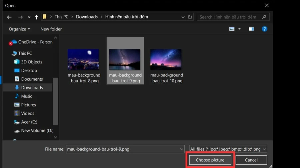Click the search magnifier icon
The width and height of the screenshot is (300, 168).
264,17
